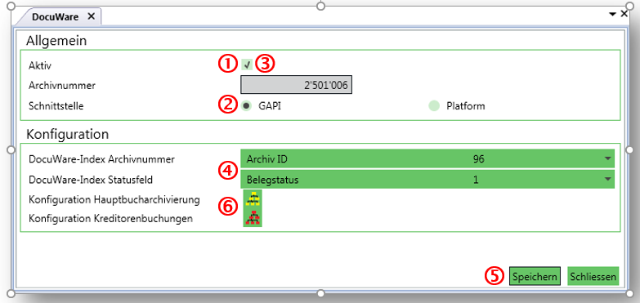Click the red callout marker number 2

coord(227,105)
